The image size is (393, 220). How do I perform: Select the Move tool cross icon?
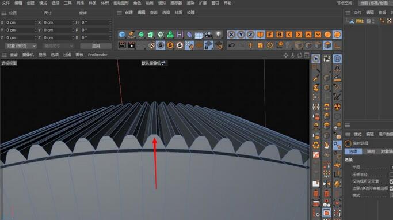pos(250,45)
